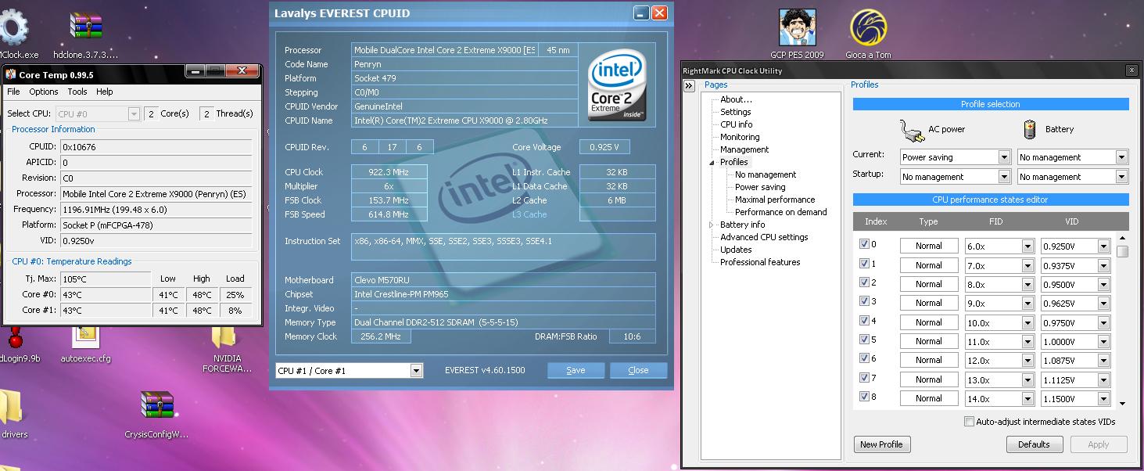Open the Help menu in Core Temp
Screen dimensions: 1144x471
(x=104, y=92)
